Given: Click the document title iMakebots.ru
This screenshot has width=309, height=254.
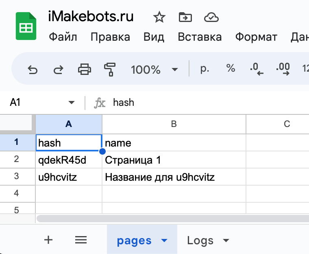Looking at the screenshot, I should point(91,17).
